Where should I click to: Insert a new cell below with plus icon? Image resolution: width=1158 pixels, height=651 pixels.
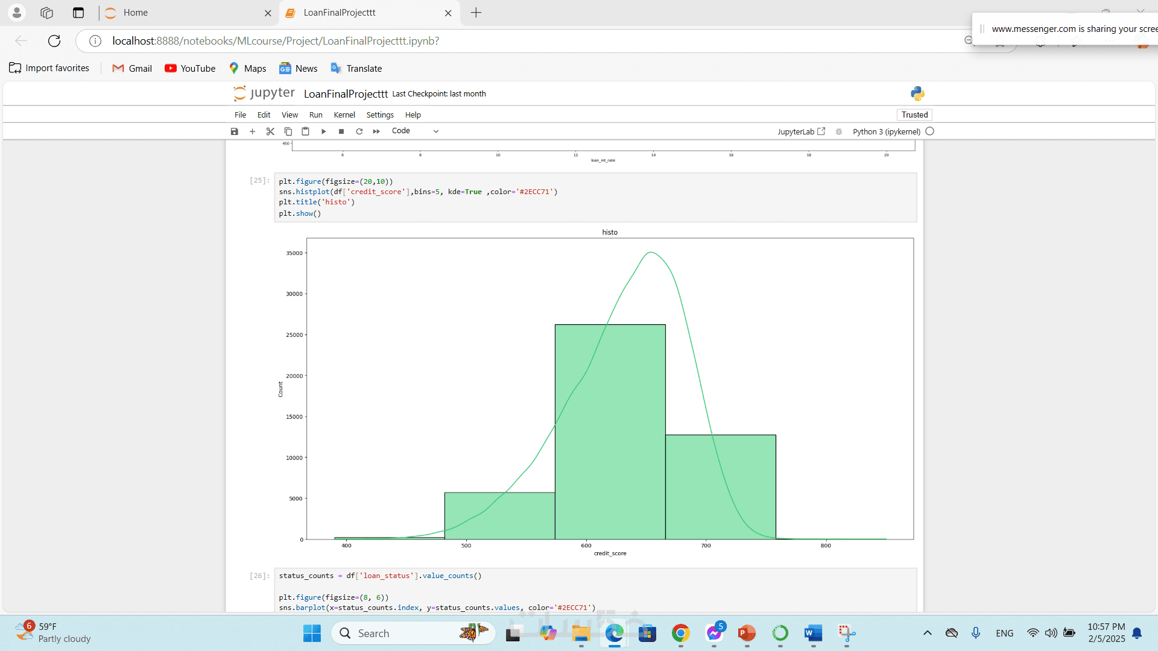pos(252,131)
